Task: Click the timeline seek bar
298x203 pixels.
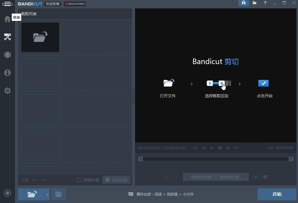Action: coord(216,159)
